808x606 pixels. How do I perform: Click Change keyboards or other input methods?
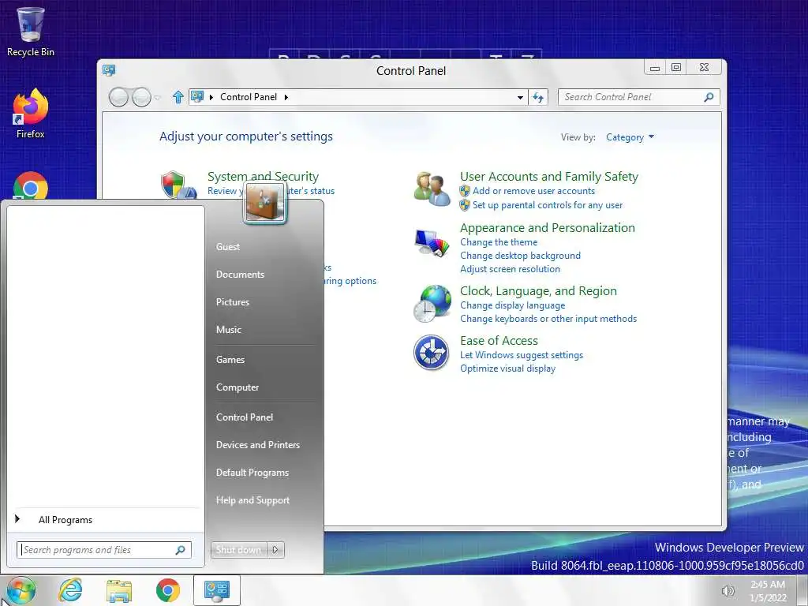(x=548, y=319)
